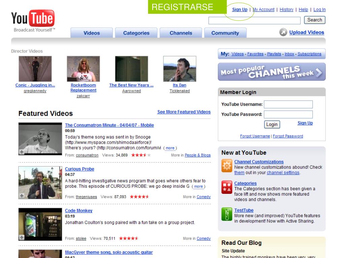Click the Log In link
Viewport: 345px width, 258px height.
[319, 10]
